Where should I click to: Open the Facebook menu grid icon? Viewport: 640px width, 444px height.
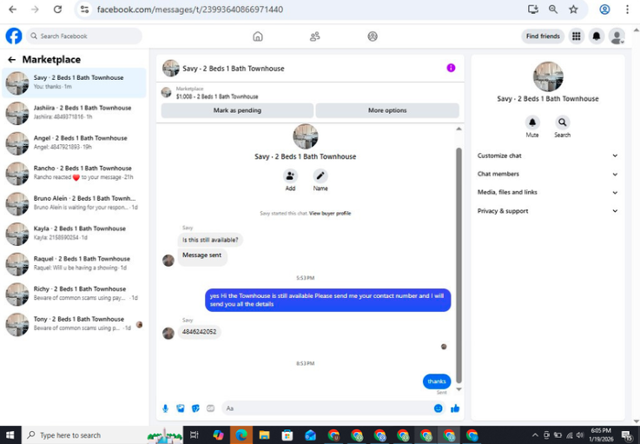(577, 36)
